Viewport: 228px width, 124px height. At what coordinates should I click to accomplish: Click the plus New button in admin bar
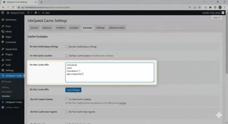point(46,13)
